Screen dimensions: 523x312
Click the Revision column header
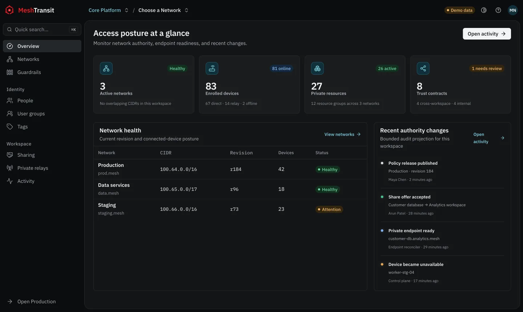241,153
